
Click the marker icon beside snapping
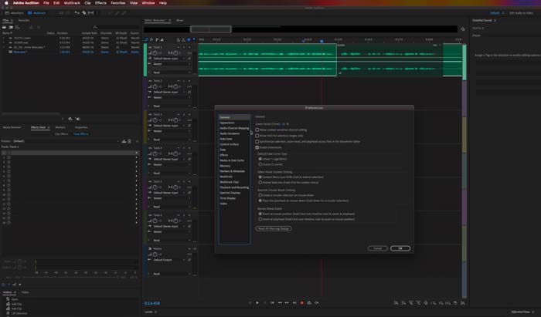(x=193, y=40)
